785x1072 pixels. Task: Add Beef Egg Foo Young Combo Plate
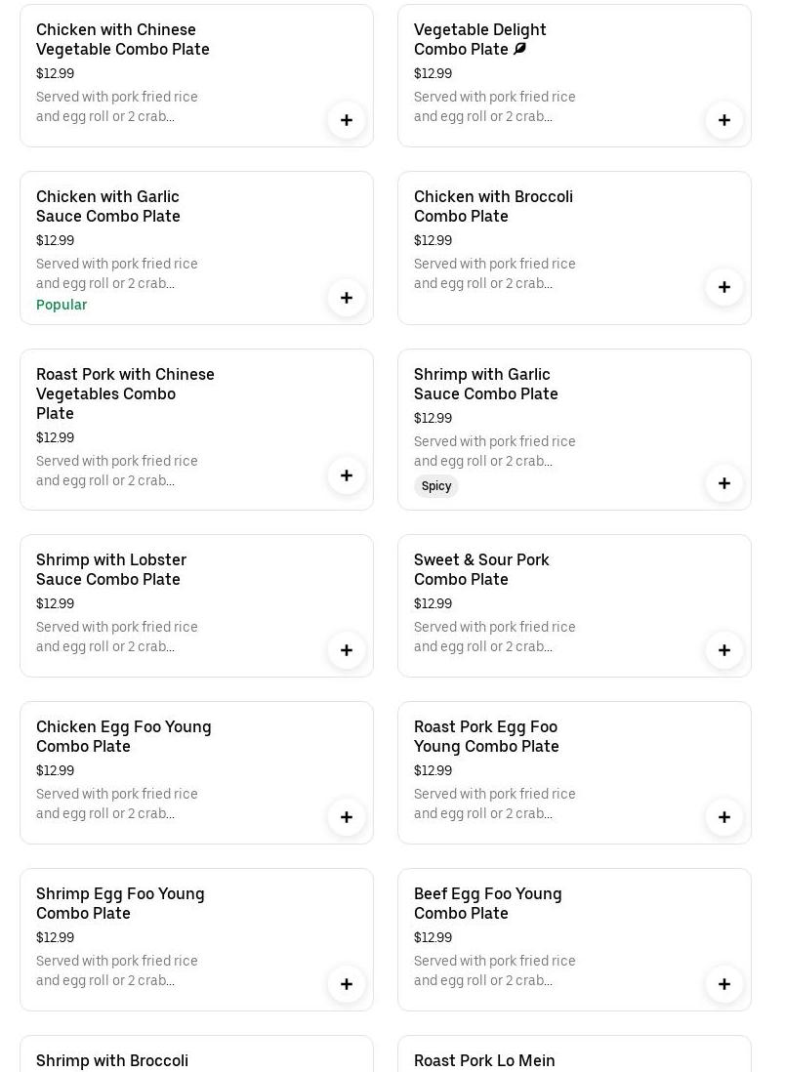(724, 984)
